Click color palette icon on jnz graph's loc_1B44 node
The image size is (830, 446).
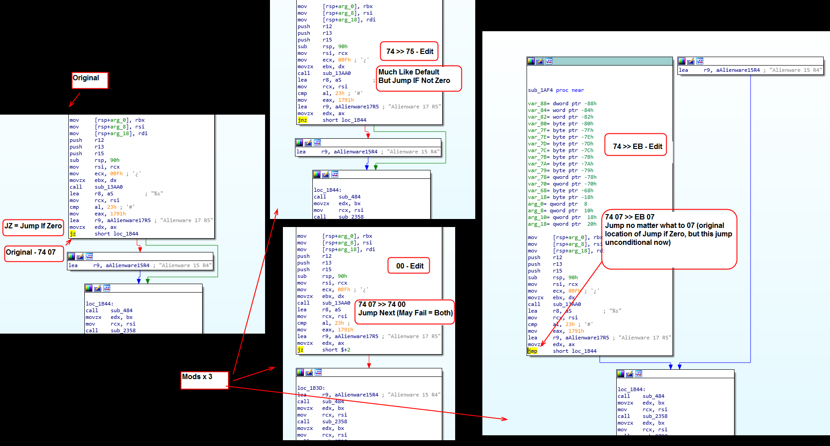[317, 174]
